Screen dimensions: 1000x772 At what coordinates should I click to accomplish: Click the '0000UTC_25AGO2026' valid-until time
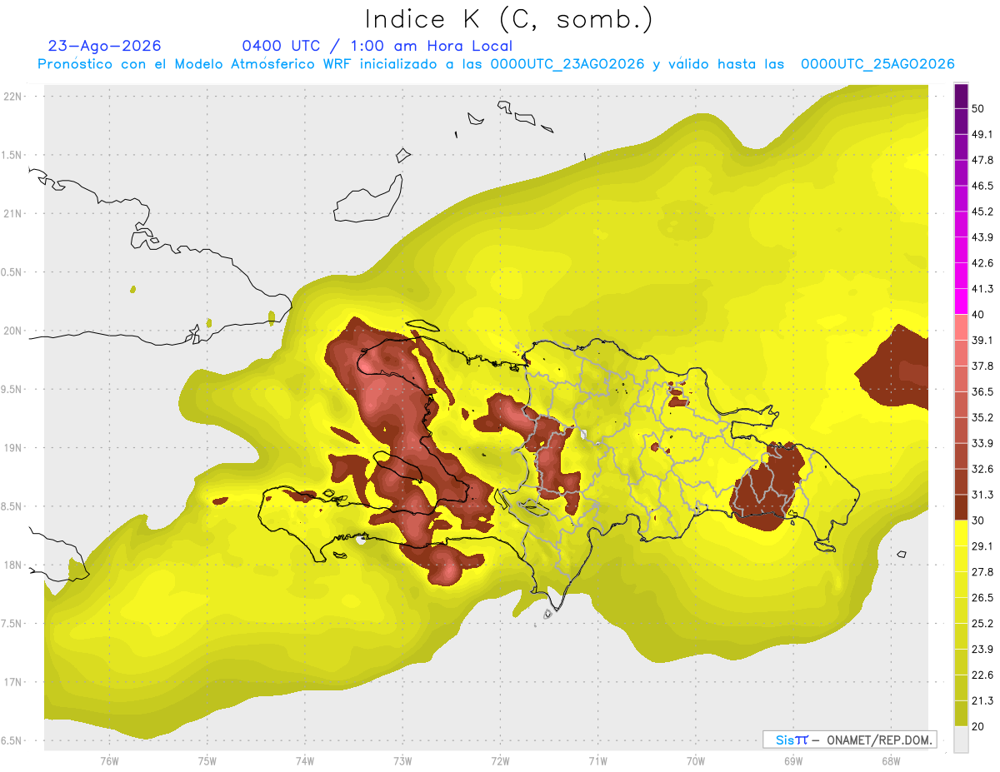877,64
